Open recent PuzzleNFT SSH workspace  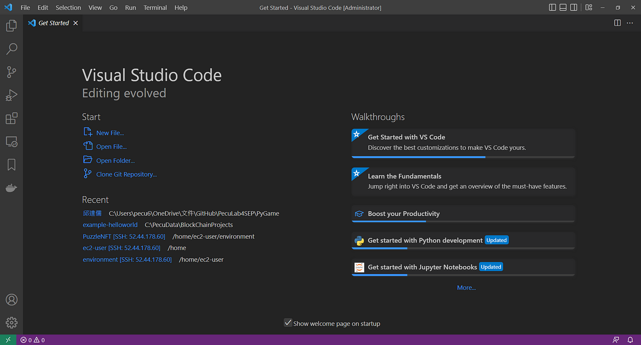tap(124, 236)
